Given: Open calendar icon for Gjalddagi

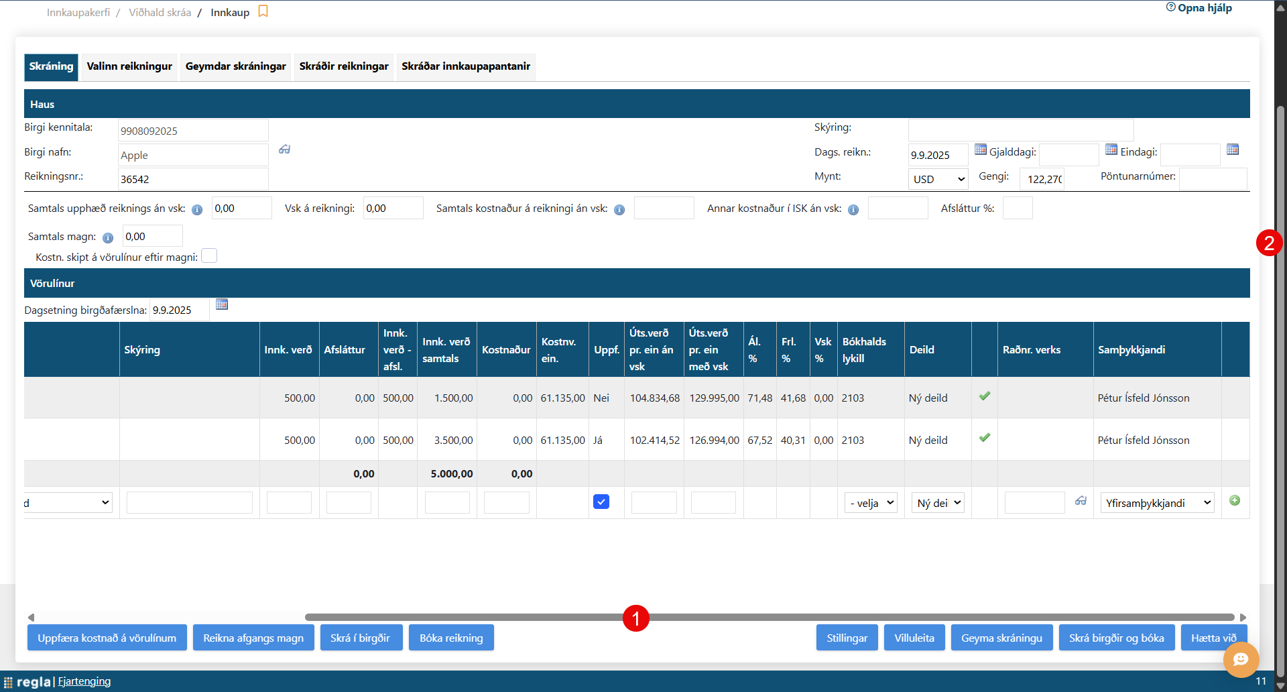Looking at the screenshot, I should [x=1111, y=150].
